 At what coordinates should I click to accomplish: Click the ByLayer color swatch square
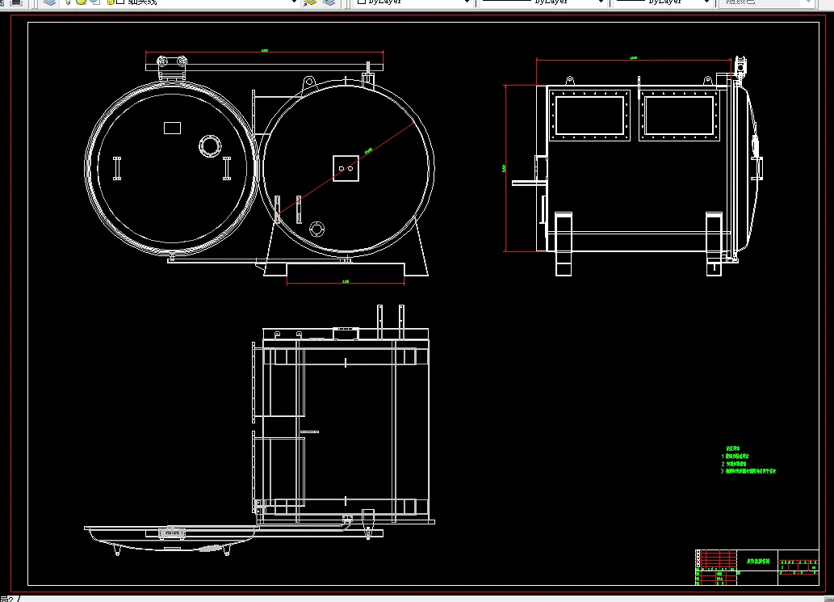pos(362,2)
